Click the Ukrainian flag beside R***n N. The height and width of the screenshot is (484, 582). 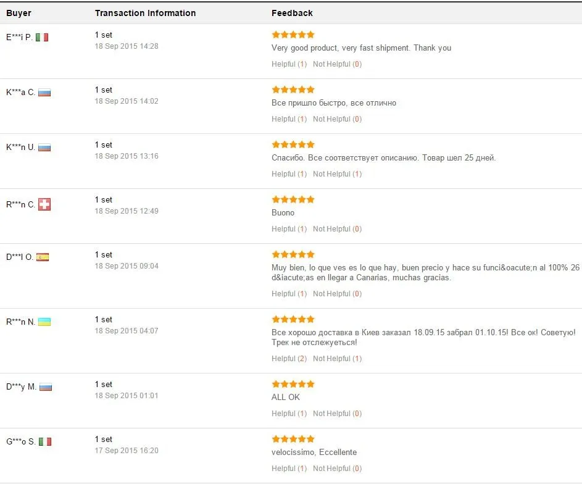[44, 322]
